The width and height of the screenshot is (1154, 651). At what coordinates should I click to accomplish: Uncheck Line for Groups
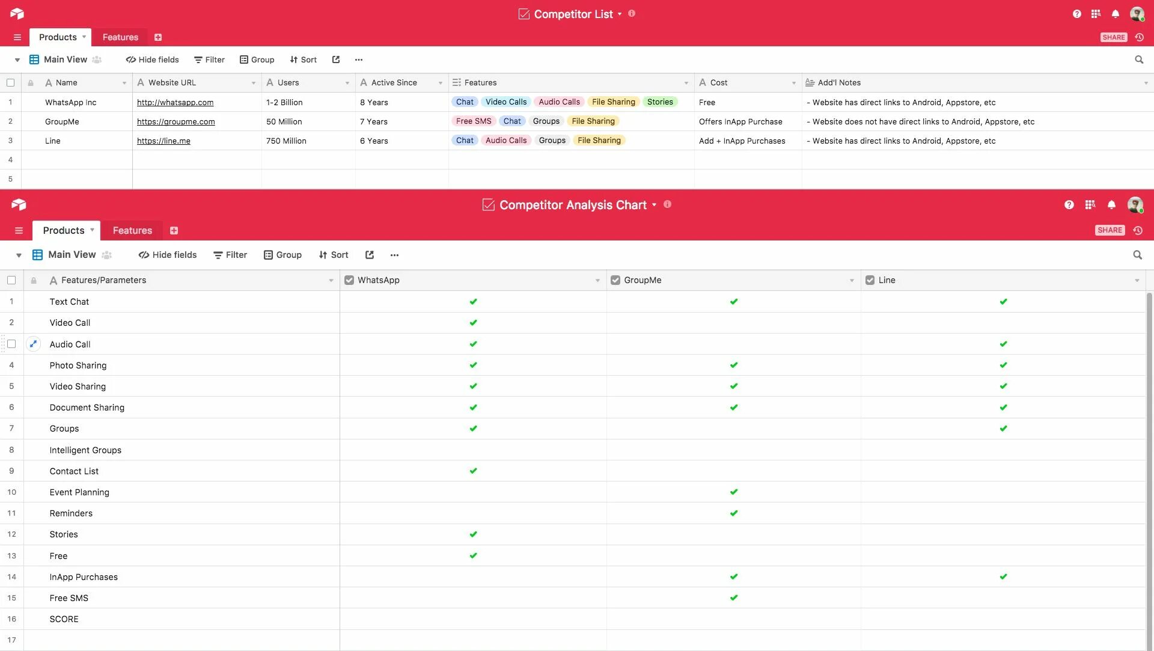click(1003, 429)
